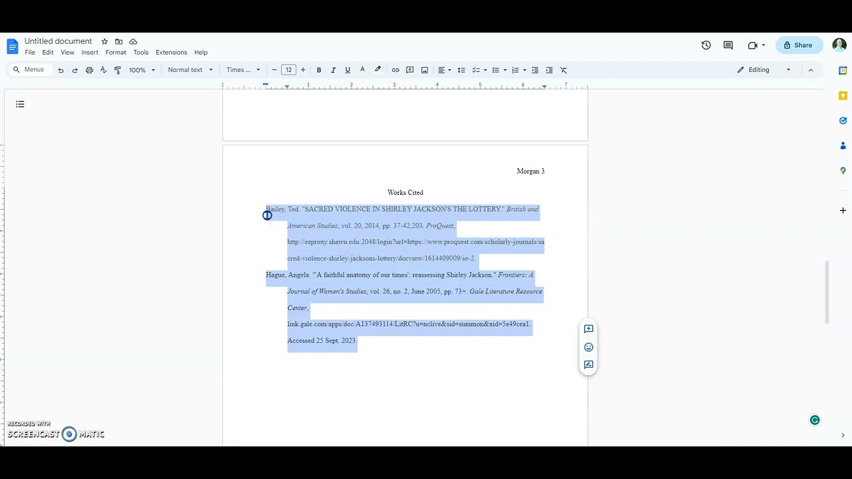Add a comment from toolbar

(410, 70)
